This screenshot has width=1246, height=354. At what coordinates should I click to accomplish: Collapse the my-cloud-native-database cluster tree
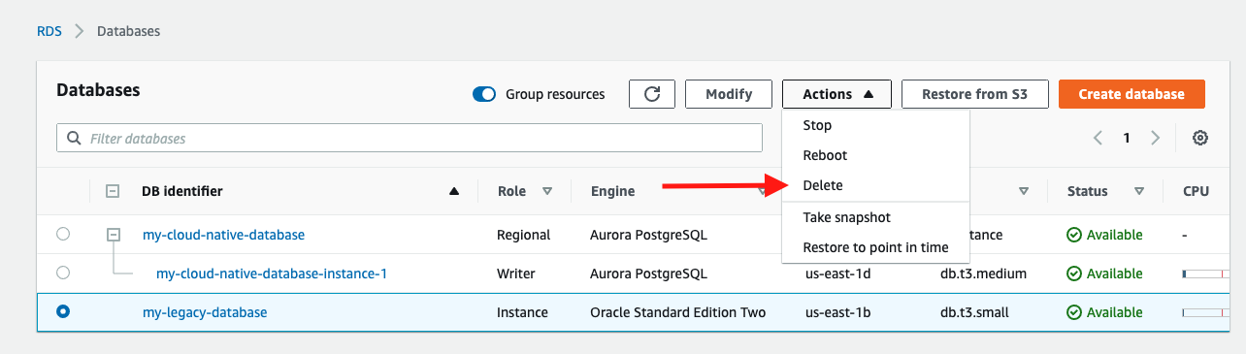tap(114, 234)
